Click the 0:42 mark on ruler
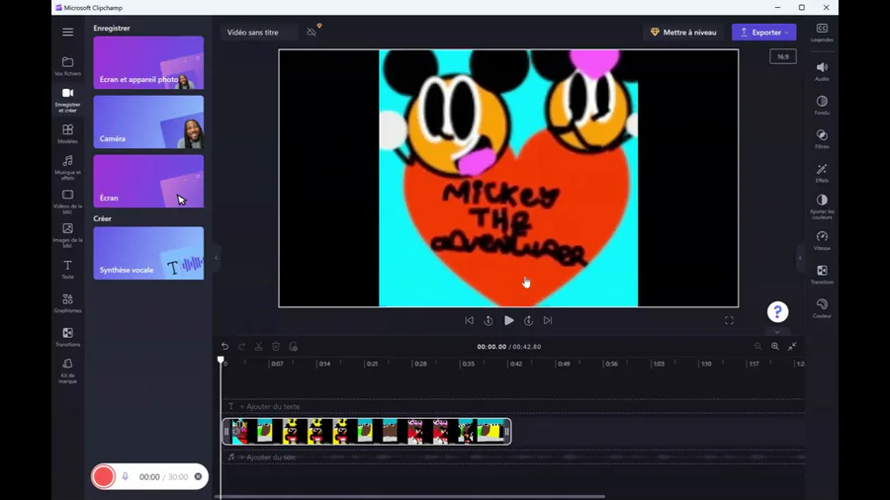 point(516,364)
